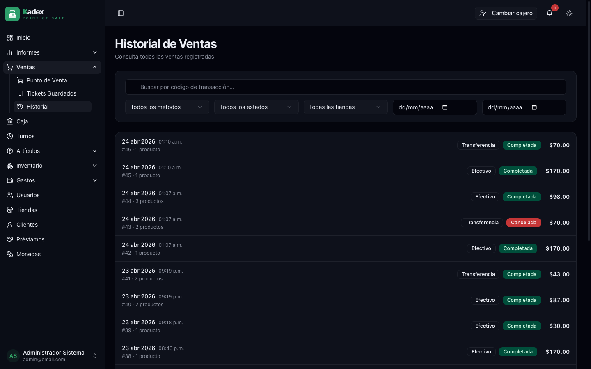Image resolution: width=591 pixels, height=369 pixels.
Task: Select the Turnos clock icon
Action: coord(9,136)
